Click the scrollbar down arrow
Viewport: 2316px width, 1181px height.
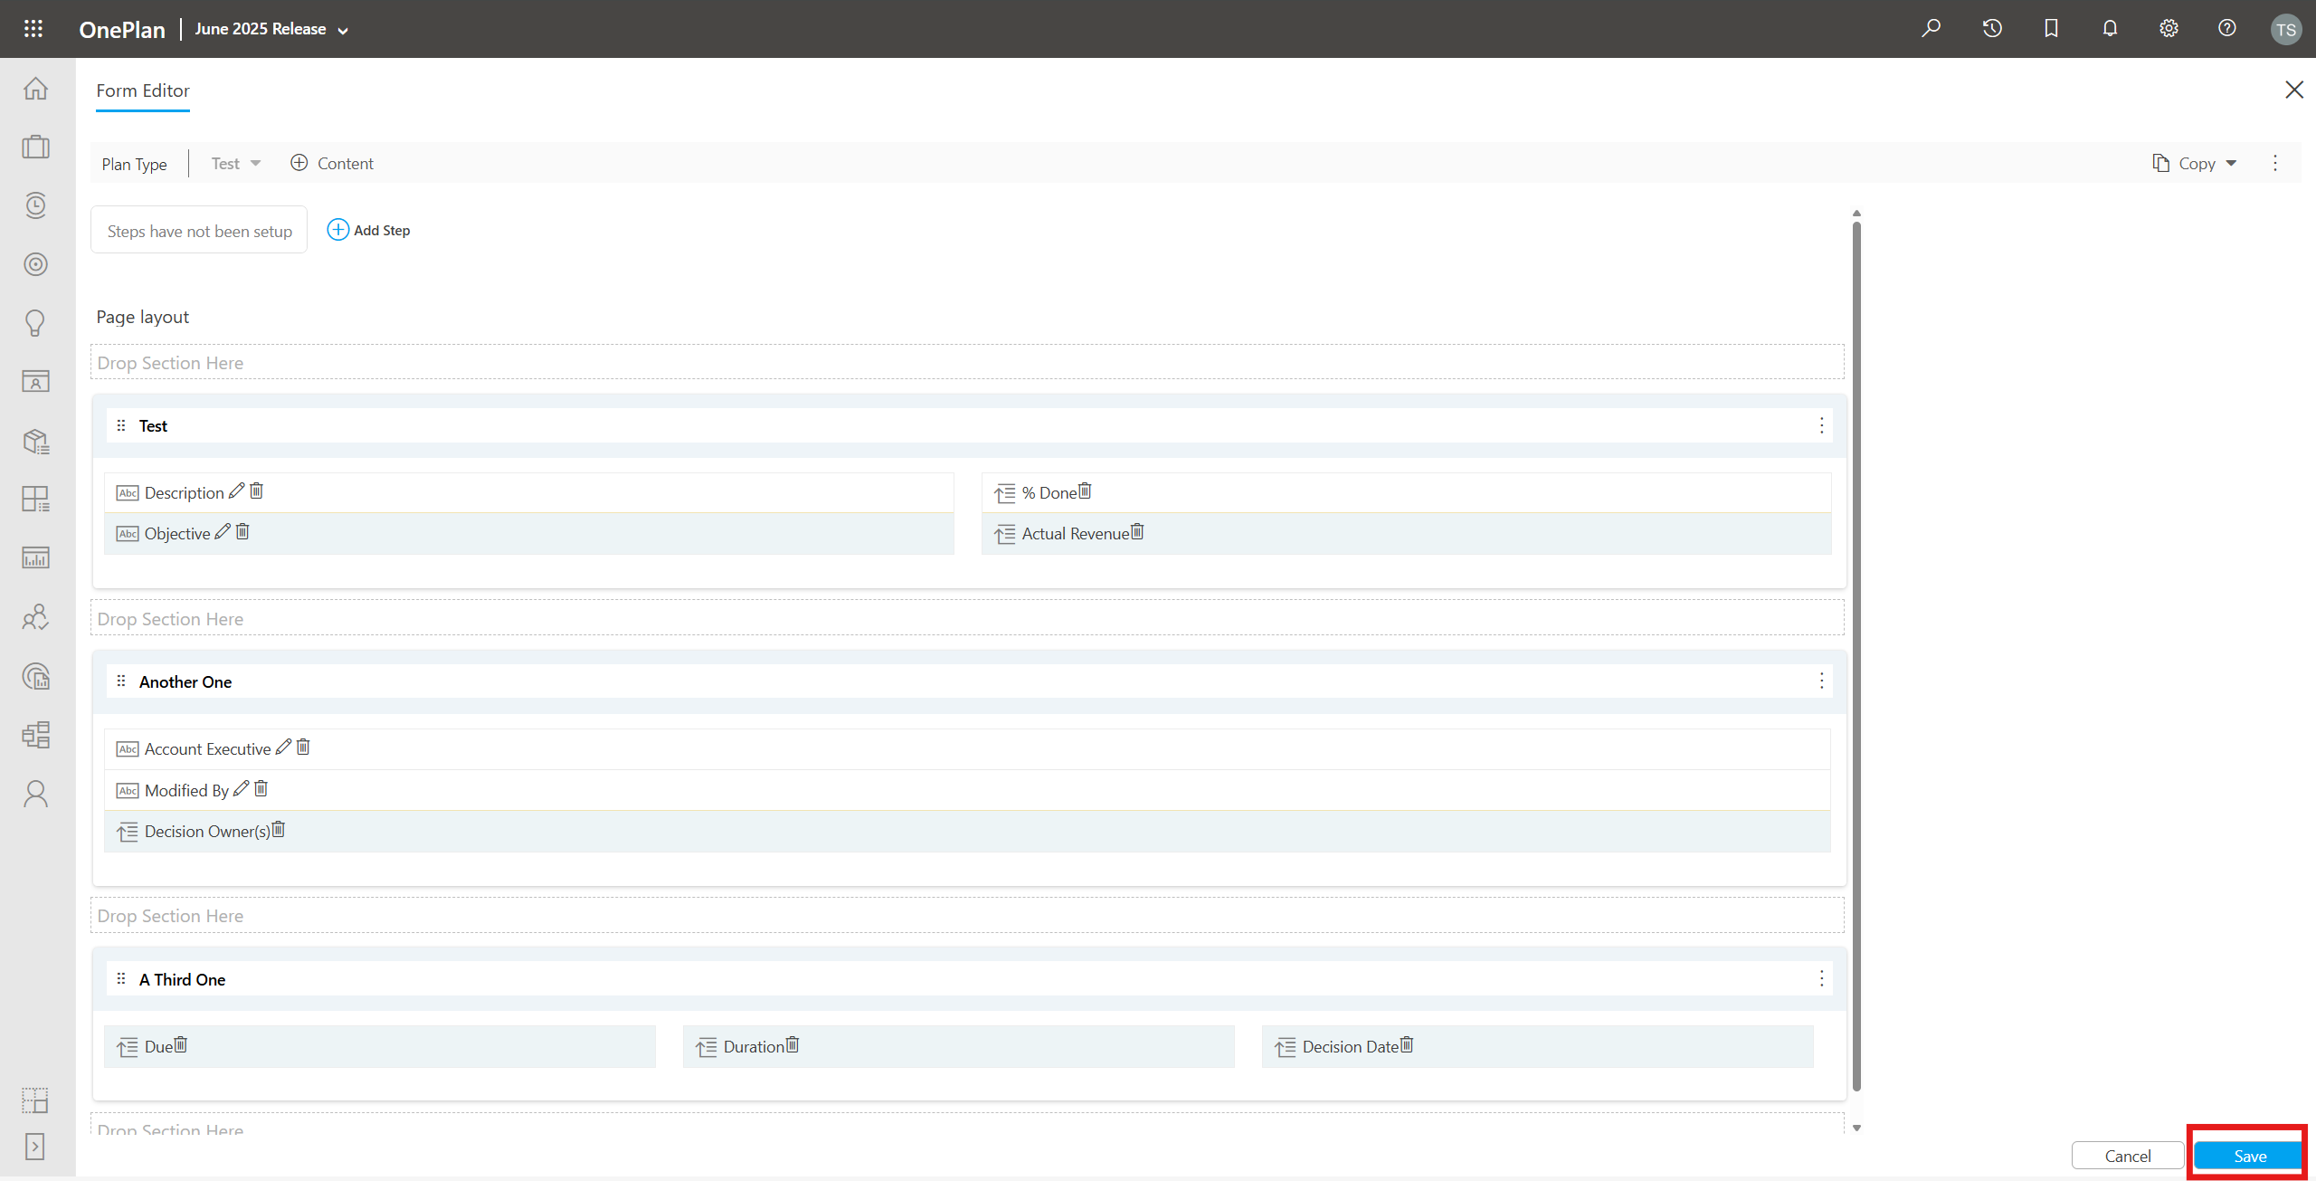coord(1856,1128)
